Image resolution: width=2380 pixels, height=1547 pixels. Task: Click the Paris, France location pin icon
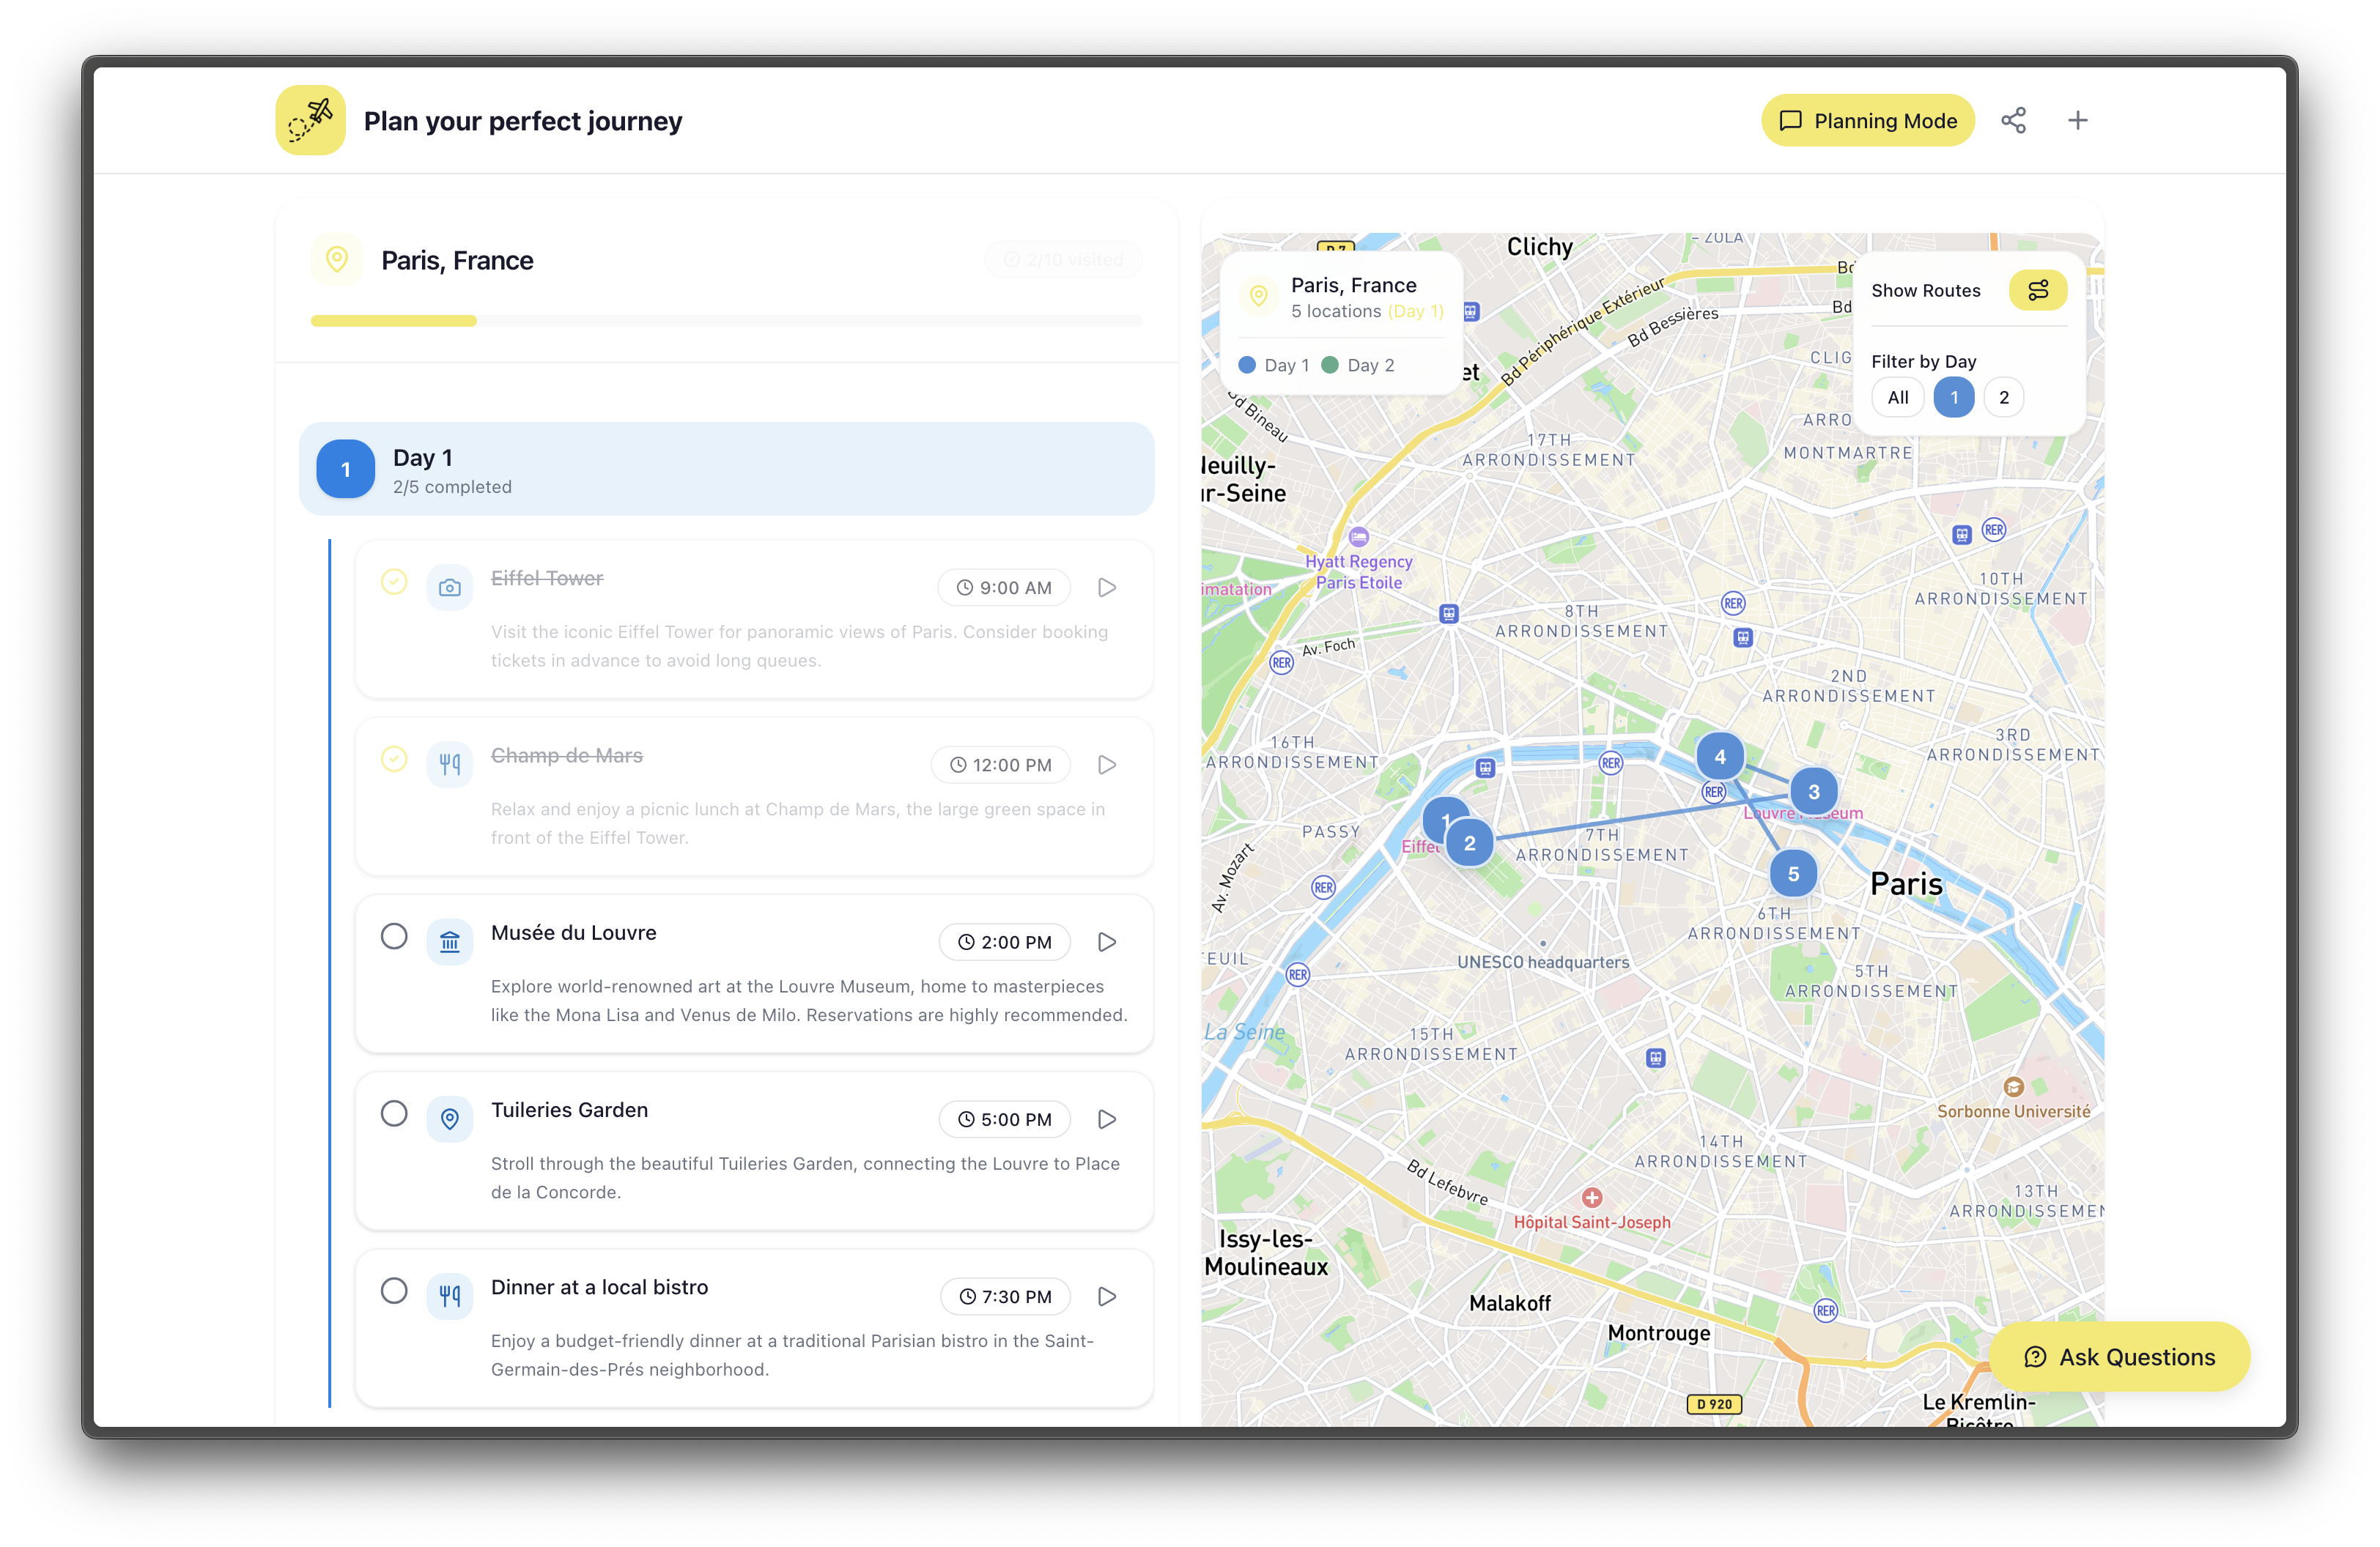tap(337, 260)
